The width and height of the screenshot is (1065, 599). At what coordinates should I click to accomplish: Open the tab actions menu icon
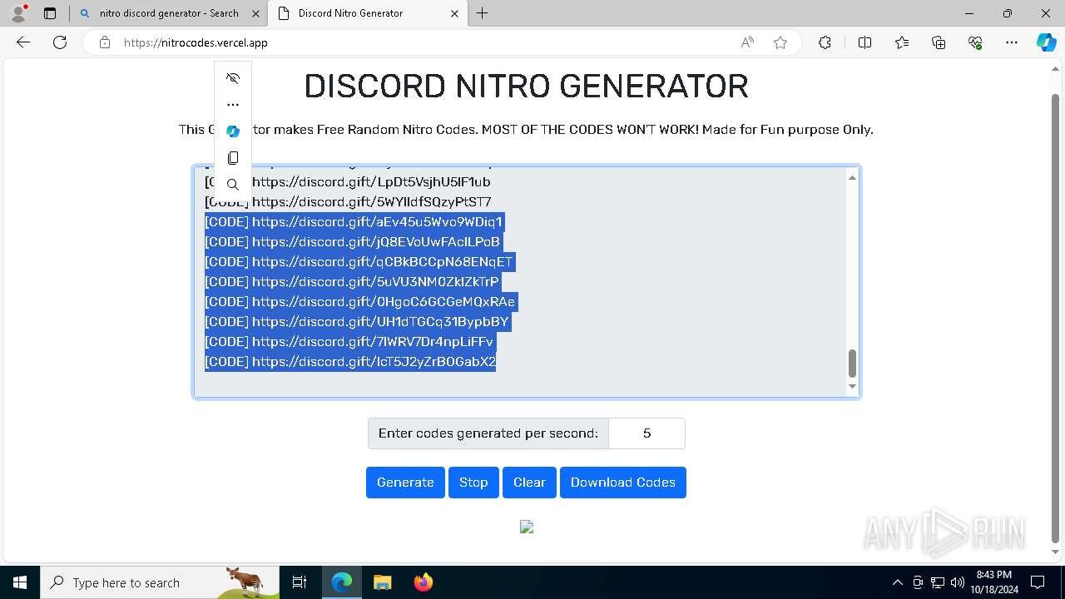(x=50, y=13)
